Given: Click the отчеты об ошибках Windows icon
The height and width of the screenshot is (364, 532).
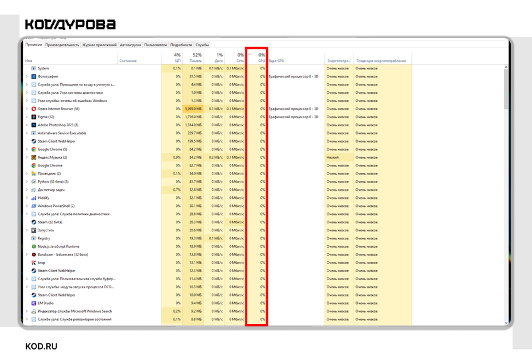Looking at the screenshot, I should tap(34, 101).
